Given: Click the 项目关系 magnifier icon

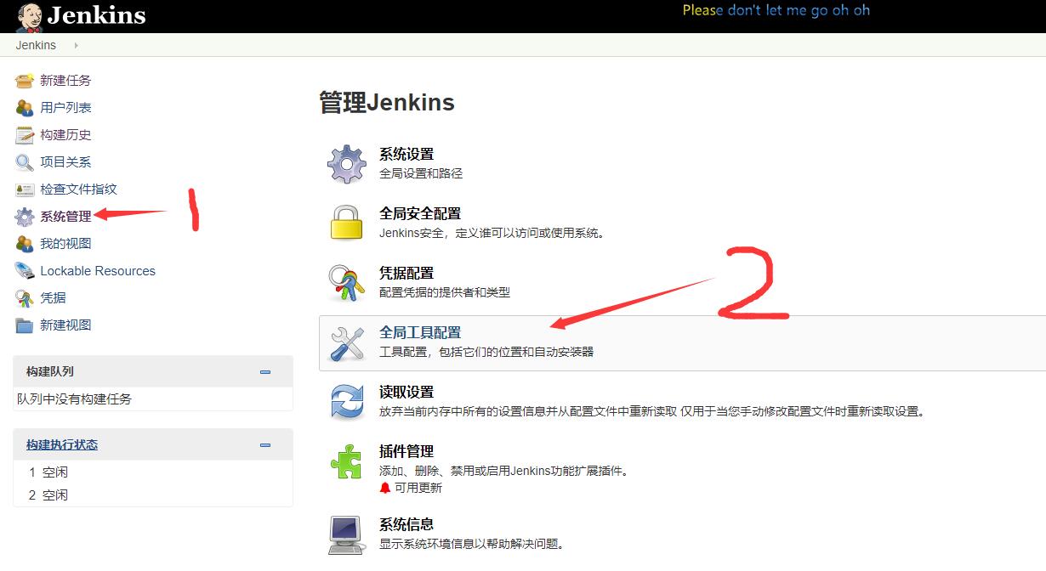Looking at the screenshot, I should [25, 162].
